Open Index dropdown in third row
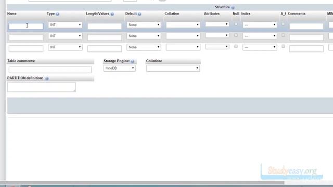The height and width of the screenshot is (187, 333). tap(260, 47)
